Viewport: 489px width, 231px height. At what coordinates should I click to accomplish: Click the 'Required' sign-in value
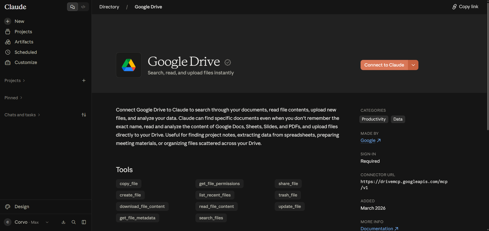pyautogui.click(x=370, y=161)
